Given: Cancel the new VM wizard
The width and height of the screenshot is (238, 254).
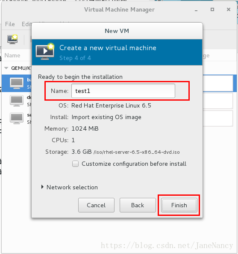Looking at the screenshot, I should tap(96, 205).
